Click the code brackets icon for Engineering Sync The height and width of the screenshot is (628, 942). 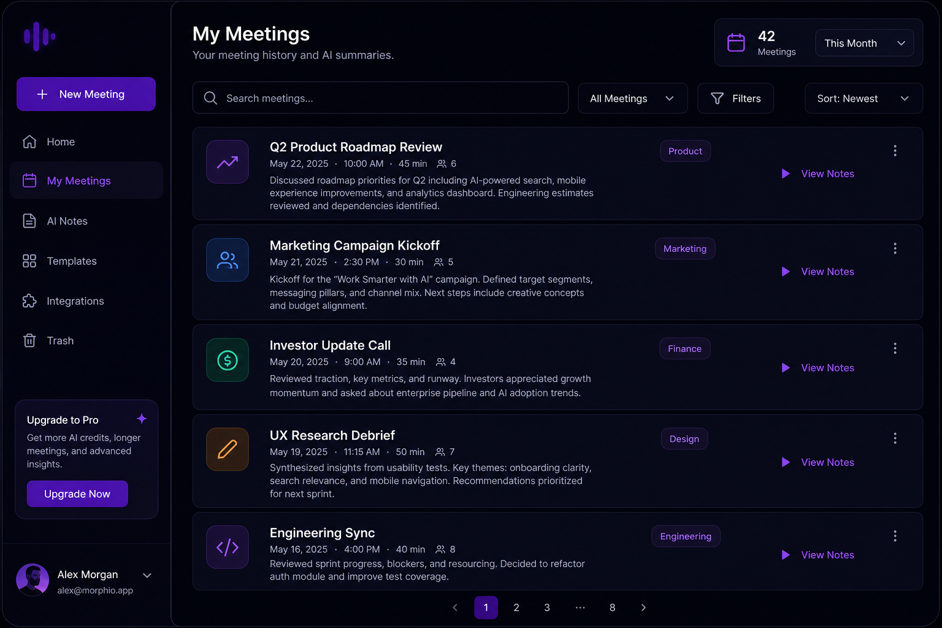pyautogui.click(x=228, y=547)
